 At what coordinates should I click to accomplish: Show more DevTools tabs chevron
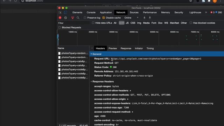(206, 13)
